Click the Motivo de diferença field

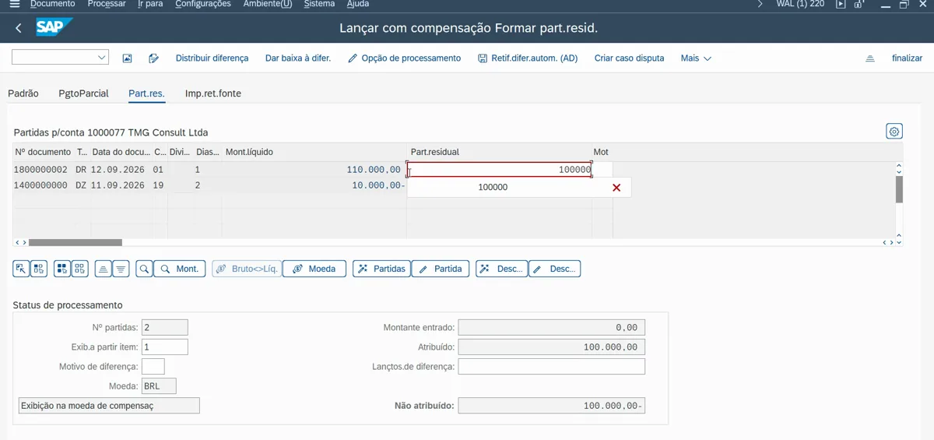pyautogui.click(x=153, y=366)
